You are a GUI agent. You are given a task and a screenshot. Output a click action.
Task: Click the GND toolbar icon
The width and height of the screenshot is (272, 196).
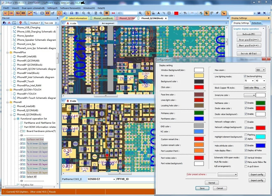point(11,13)
